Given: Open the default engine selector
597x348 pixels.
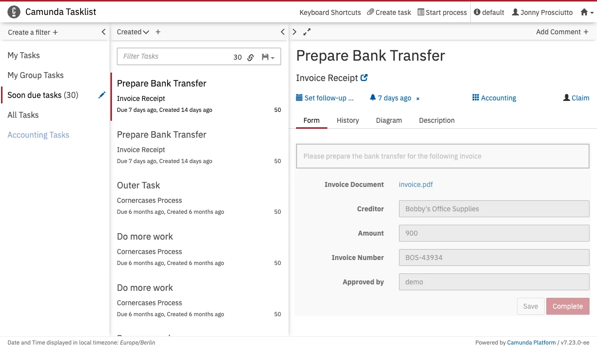Looking at the screenshot, I should (489, 12).
